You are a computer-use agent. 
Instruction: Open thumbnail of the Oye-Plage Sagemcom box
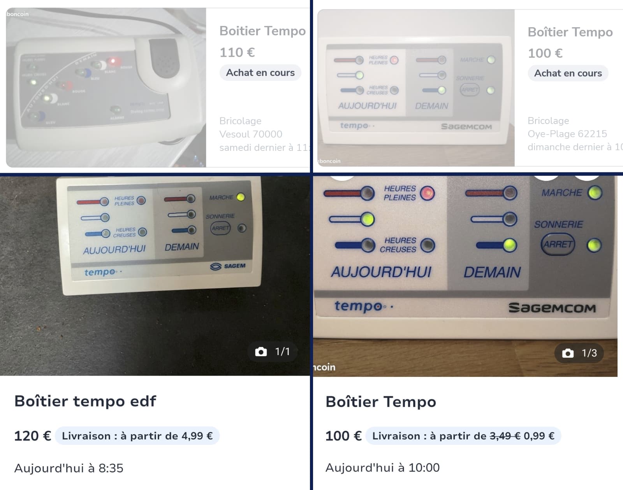[x=416, y=88]
